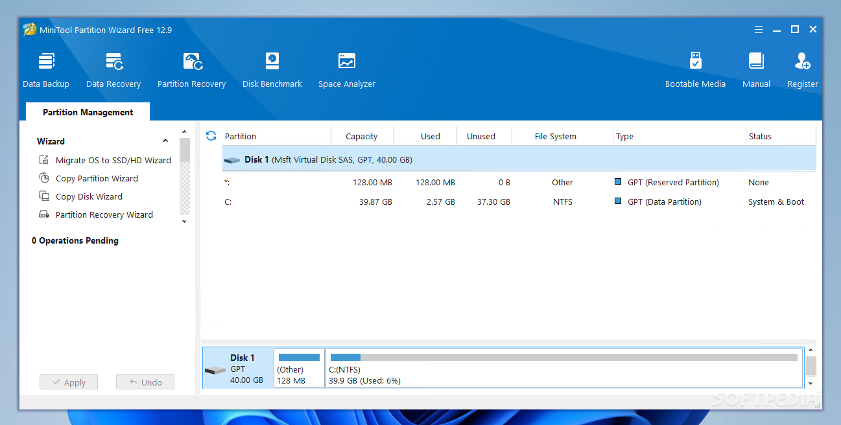This screenshot has height=425, width=841.
Task: Sort by the Status column header
Action: tap(781, 136)
